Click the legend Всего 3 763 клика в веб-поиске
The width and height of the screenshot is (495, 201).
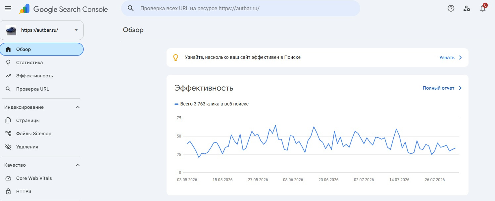(211, 104)
